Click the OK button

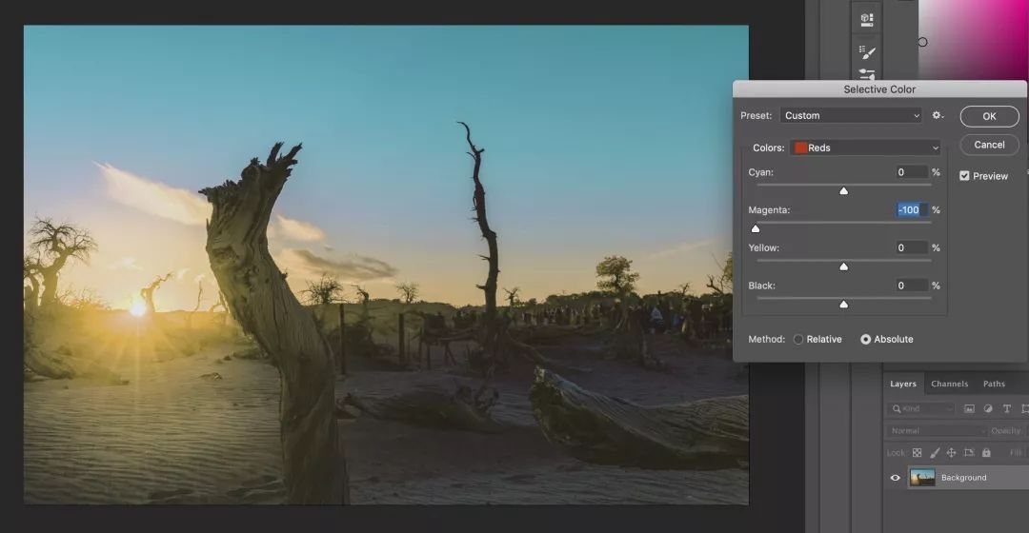[989, 116]
